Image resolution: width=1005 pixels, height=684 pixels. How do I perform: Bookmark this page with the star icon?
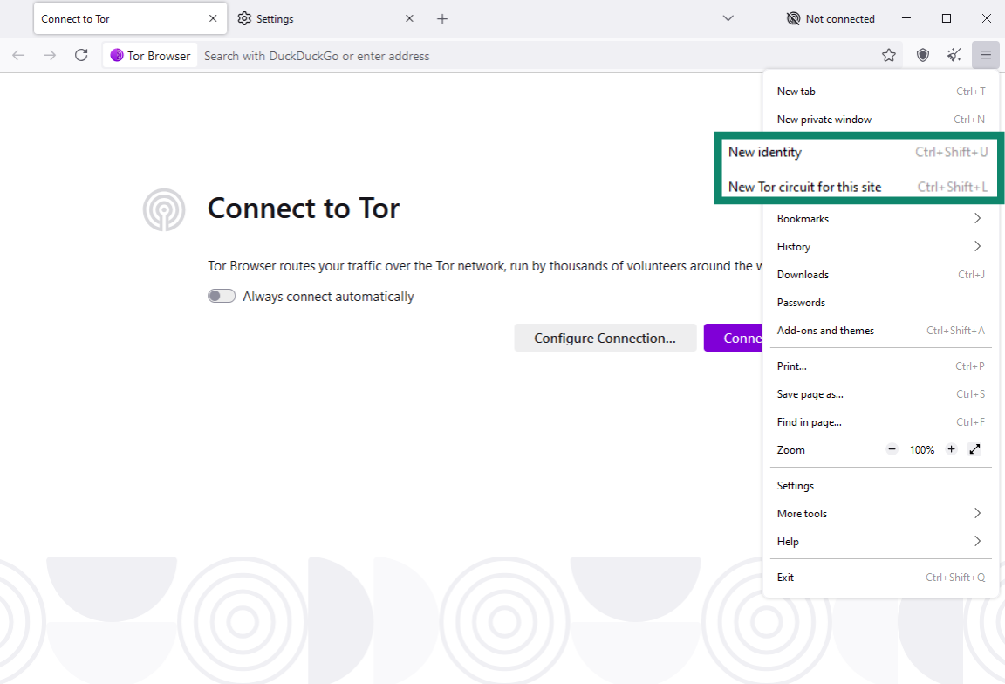click(x=888, y=55)
